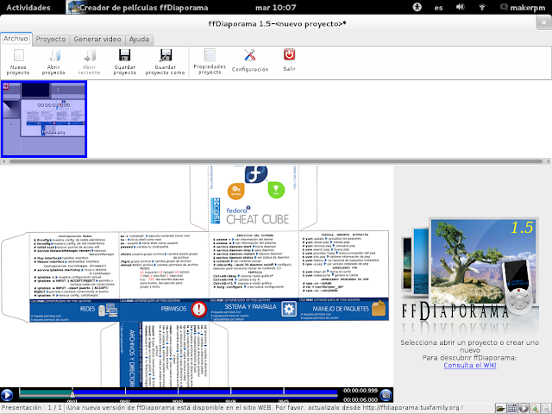
Task: Click the playback slider handle
Action: click(72, 393)
